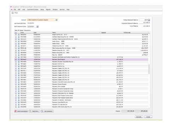Open detail arrow for Bell Plaster row
Screen dimensions: 170x128
coord(19,57)
